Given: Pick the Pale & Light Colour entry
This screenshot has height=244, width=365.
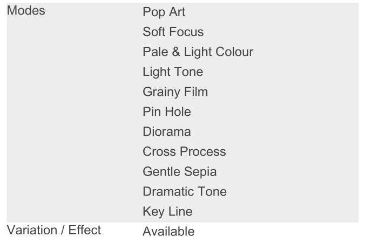Looking at the screenshot, I should [x=198, y=52].
